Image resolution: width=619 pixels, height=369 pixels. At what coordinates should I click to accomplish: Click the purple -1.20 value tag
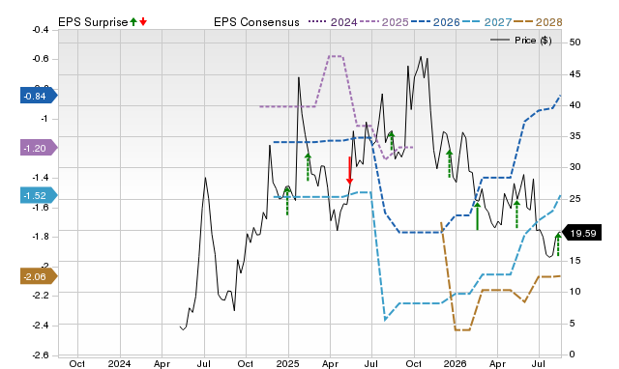[x=39, y=148]
